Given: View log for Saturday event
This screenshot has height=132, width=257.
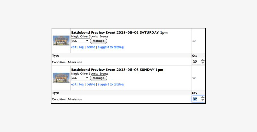Looking at the screenshot, I should pyautogui.click(x=82, y=47).
